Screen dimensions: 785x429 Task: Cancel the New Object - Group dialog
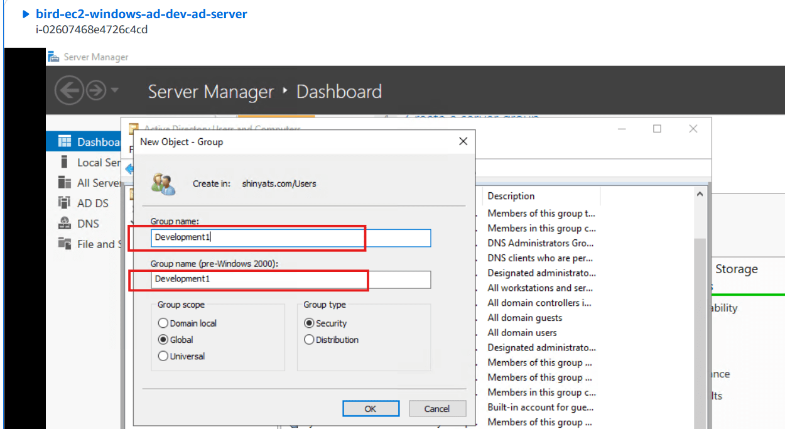tap(437, 408)
